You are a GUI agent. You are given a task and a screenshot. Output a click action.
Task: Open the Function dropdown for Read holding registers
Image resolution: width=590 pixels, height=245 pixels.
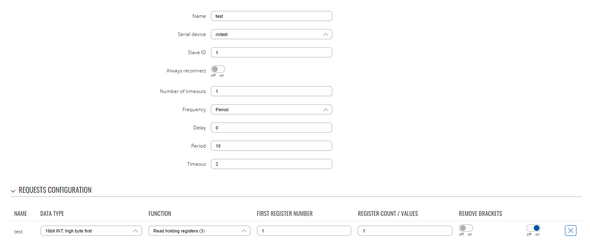click(x=199, y=231)
